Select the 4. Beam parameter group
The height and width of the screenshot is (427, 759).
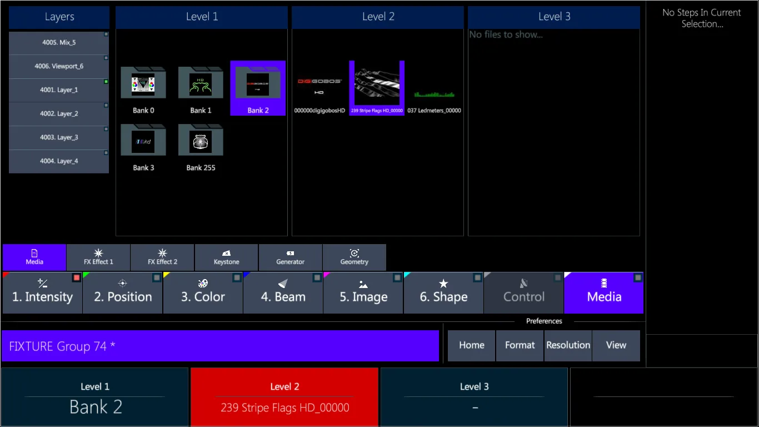click(283, 292)
